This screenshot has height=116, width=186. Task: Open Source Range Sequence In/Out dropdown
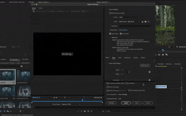[x=71, y=104]
